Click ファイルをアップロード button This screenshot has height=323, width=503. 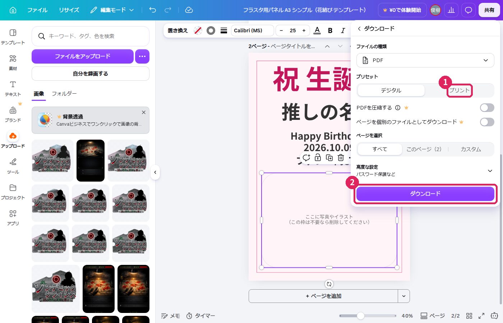(83, 56)
